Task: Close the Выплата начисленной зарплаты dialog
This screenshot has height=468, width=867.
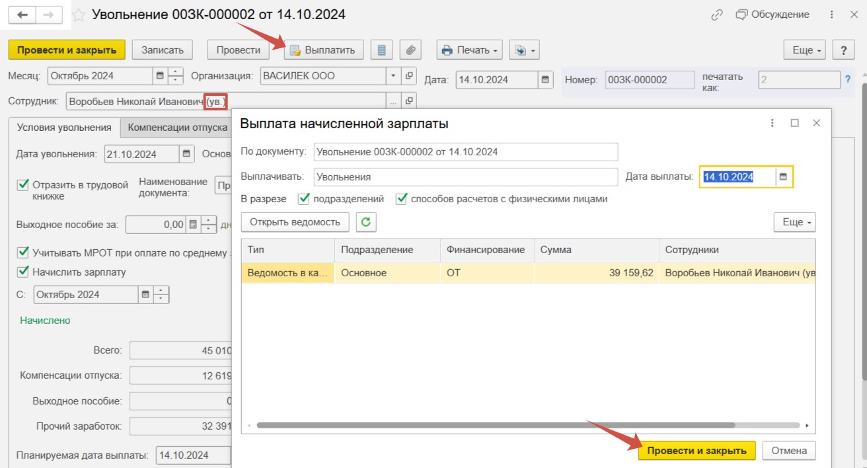Action: tap(816, 123)
